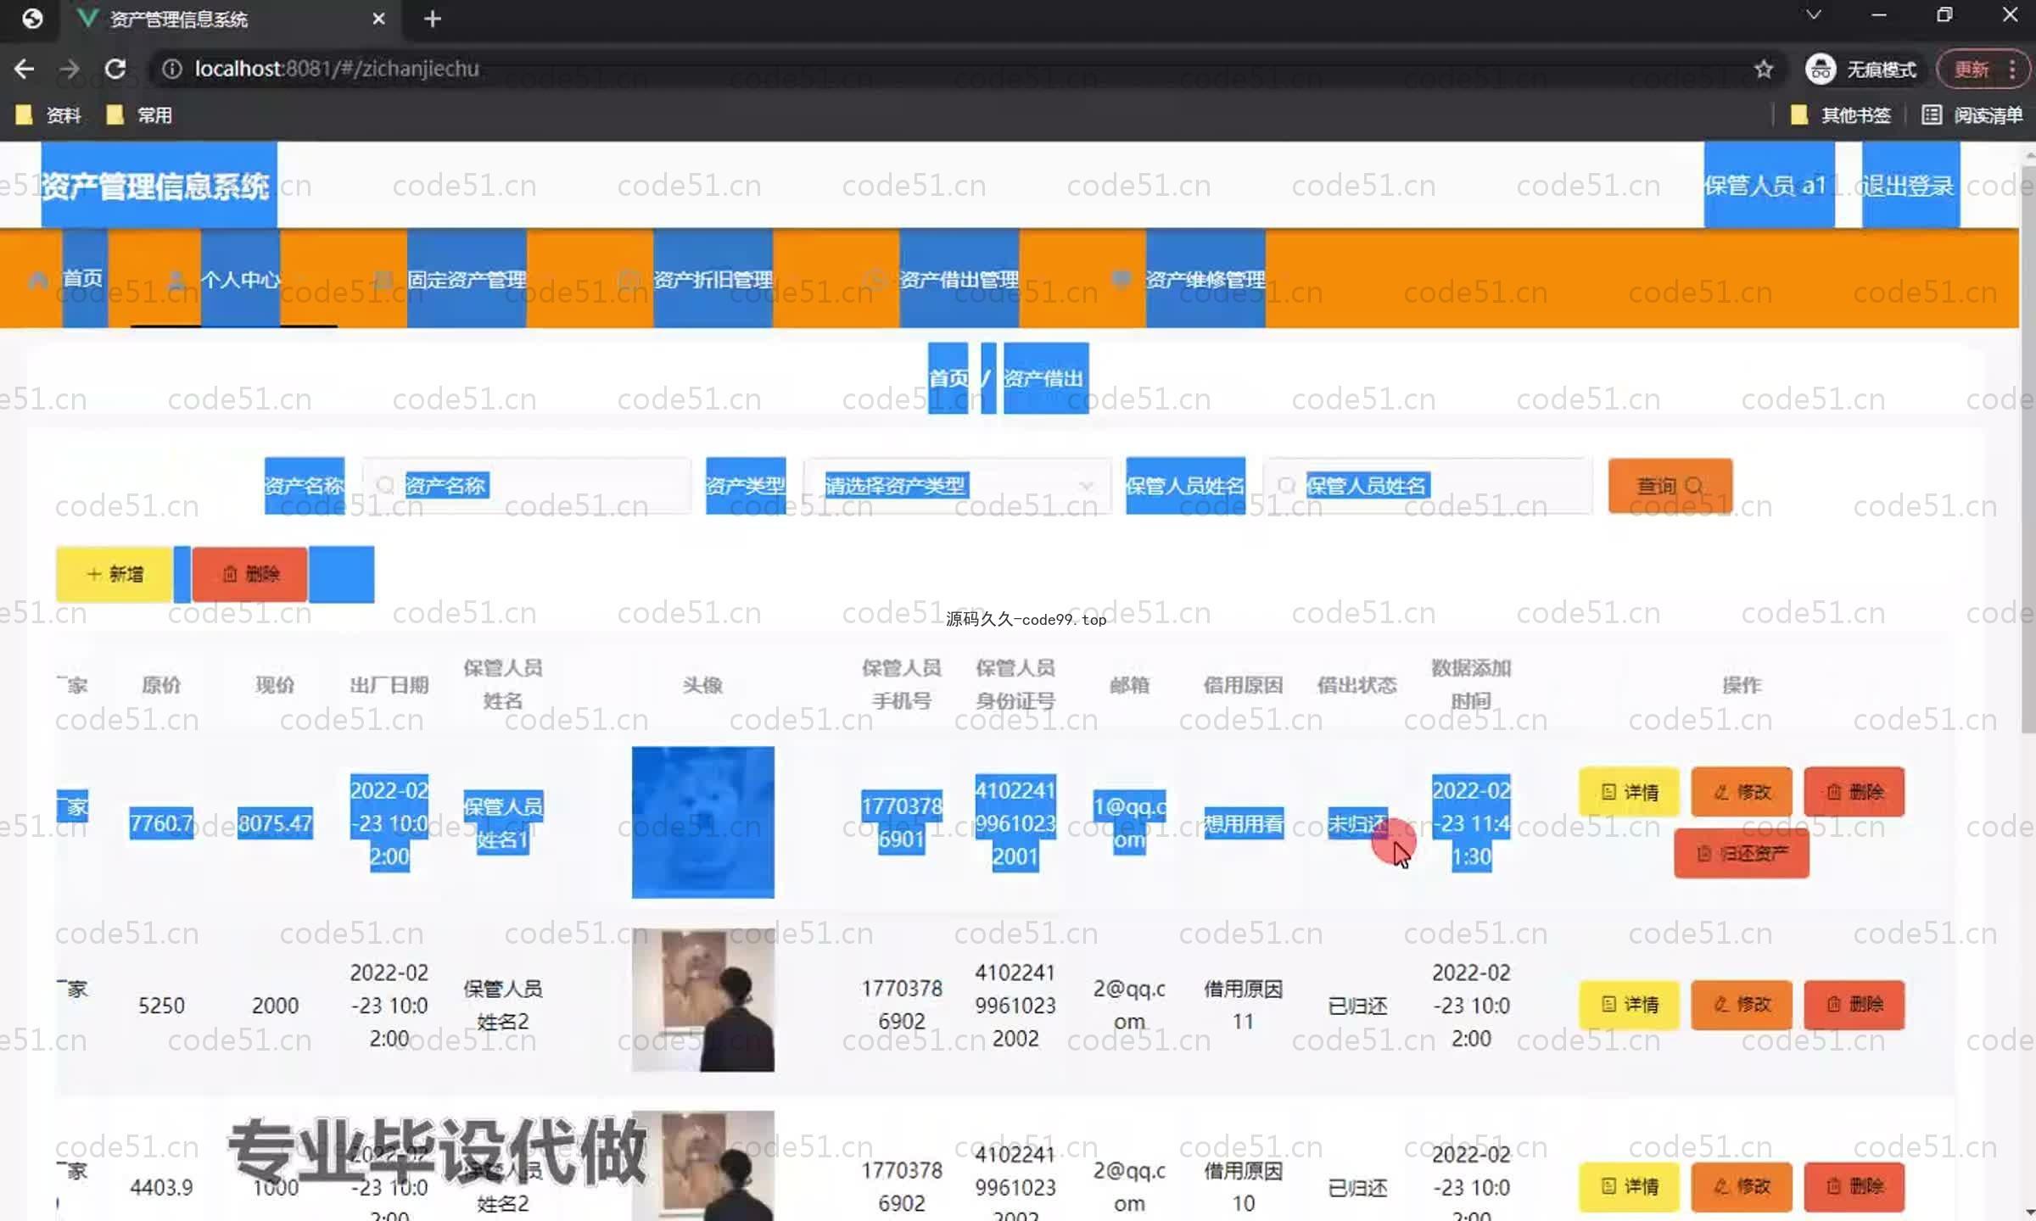Click 已归还 status in 借用原因11 row
This screenshot has height=1221, width=2036.
tap(1357, 1006)
